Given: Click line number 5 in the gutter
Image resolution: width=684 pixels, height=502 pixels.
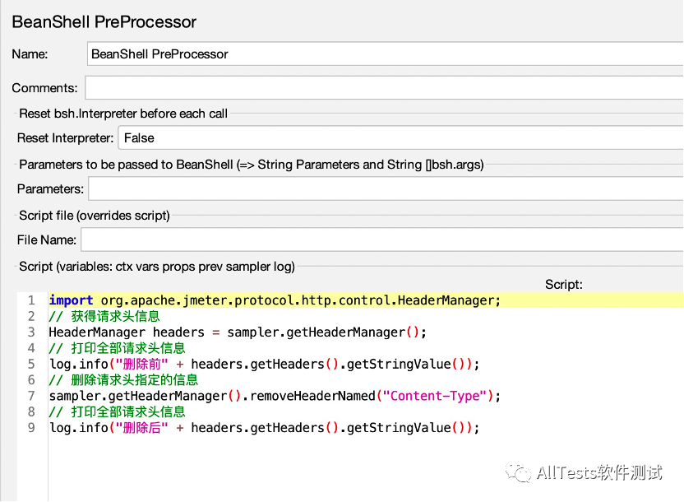Looking at the screenshot, I should pyautogui.click(x=31, y=364).
